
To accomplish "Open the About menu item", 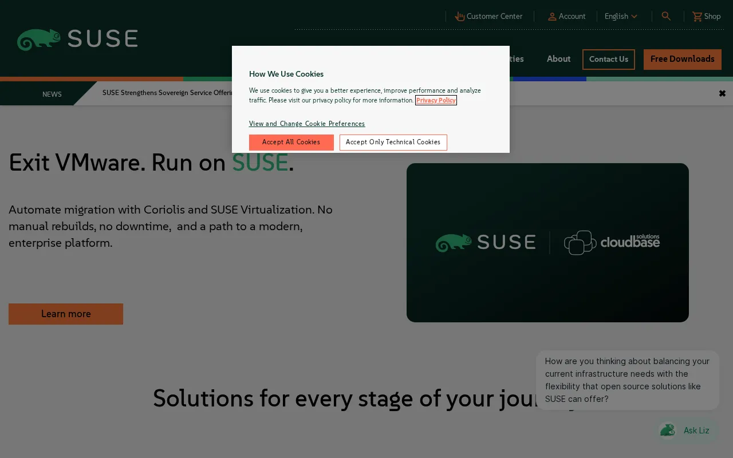I will [x=558, y=59].
